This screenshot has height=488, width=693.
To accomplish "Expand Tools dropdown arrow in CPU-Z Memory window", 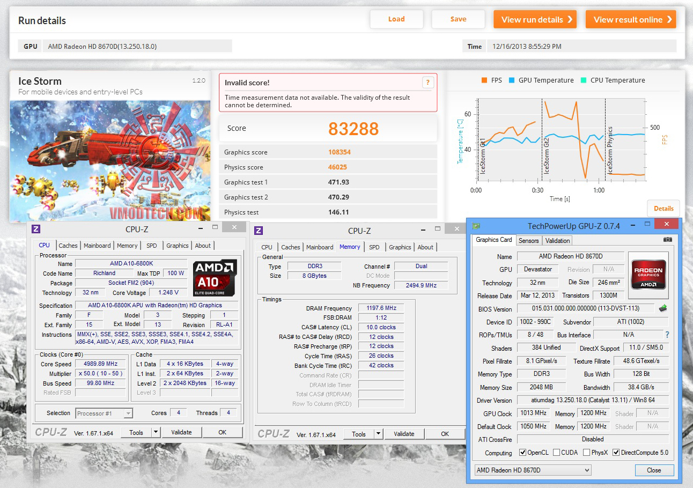I will 378,434.
